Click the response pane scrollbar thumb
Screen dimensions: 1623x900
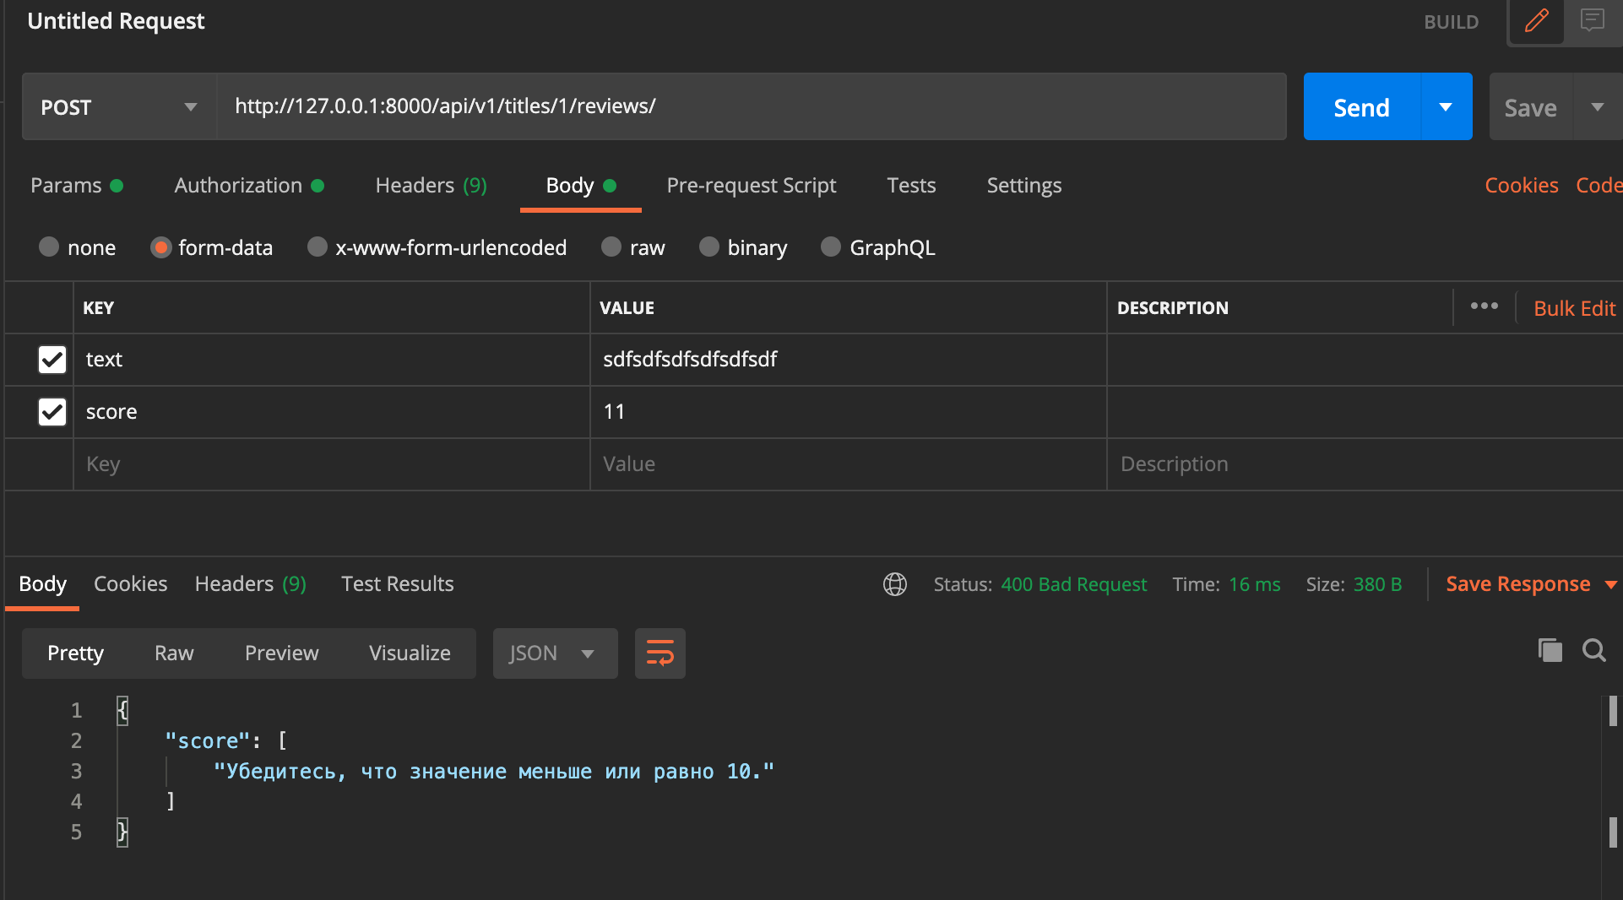[1613, 711]
